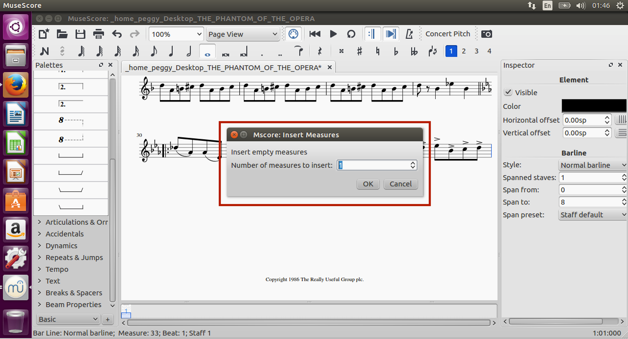
Task: Create a new score from the toolbar
Action: (x=44, y=34)
